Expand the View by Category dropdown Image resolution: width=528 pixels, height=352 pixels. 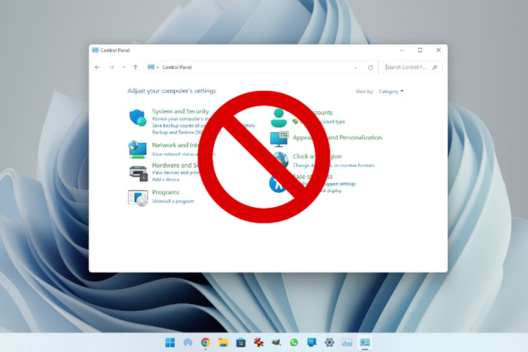pos(391,91)
